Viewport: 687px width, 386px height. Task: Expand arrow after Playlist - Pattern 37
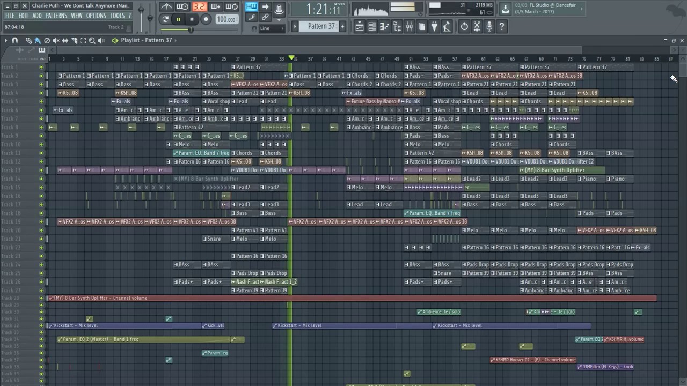pos(176,40)
